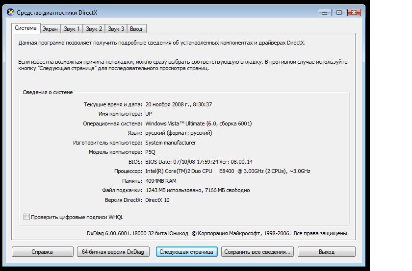Click language value русский (формат: русский)

click(179, 133)
